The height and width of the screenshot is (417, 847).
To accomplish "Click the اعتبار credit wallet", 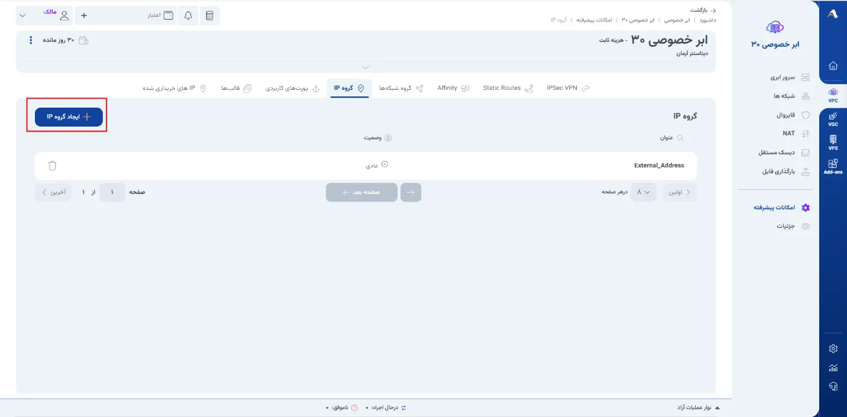I will [160, 15].
